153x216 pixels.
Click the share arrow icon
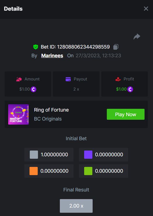tap(137, 37)
